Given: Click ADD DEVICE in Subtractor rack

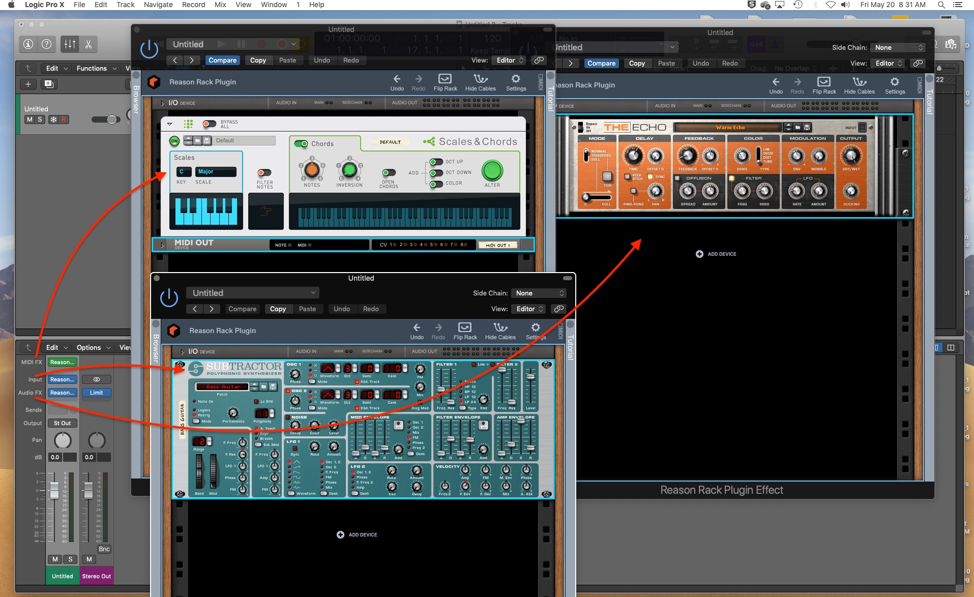Looking at the screenshot, I should [x=358, y=534].
